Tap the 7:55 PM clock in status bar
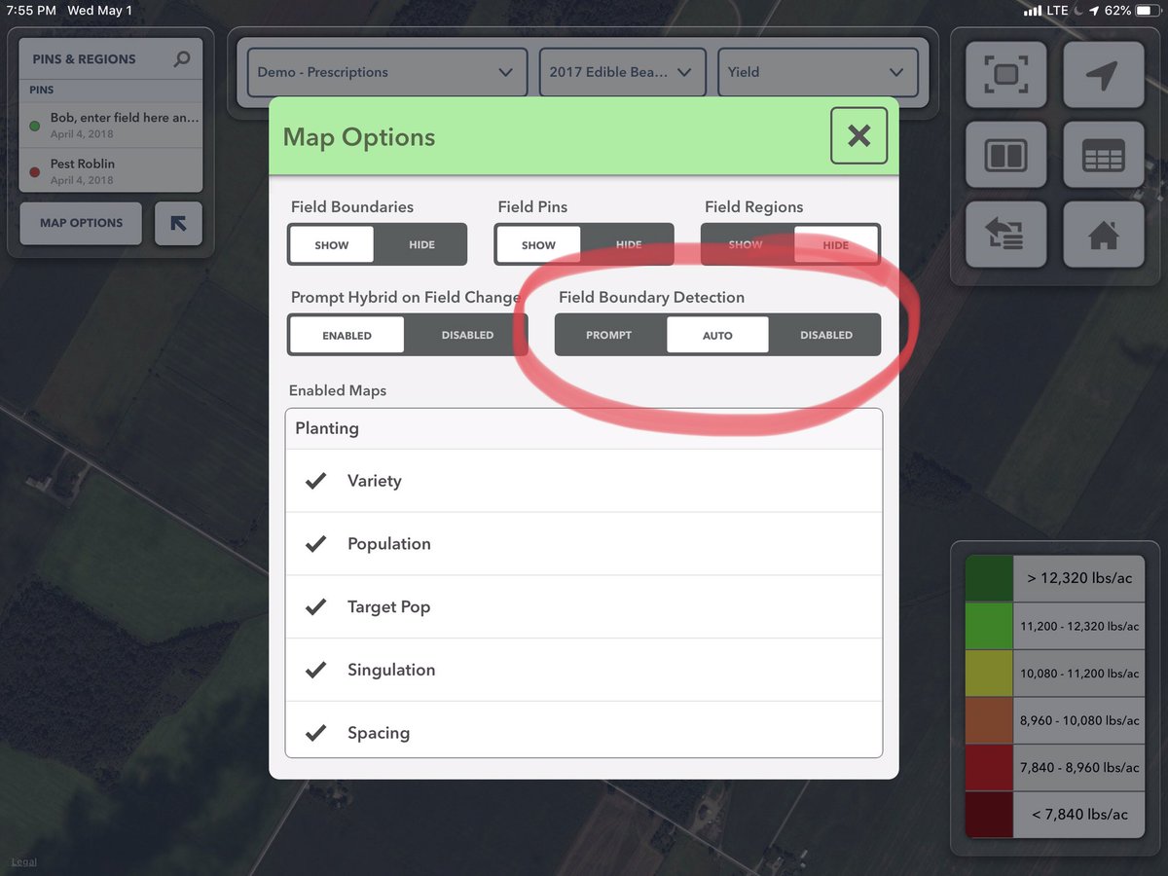 [31, 11]
